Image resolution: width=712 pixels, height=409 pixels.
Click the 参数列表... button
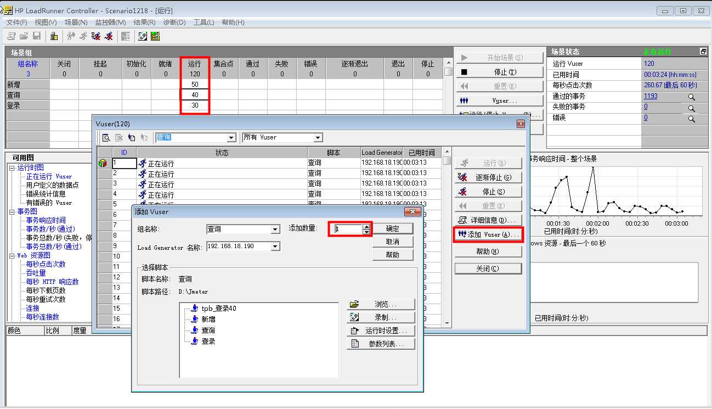(x=381, y=344)
